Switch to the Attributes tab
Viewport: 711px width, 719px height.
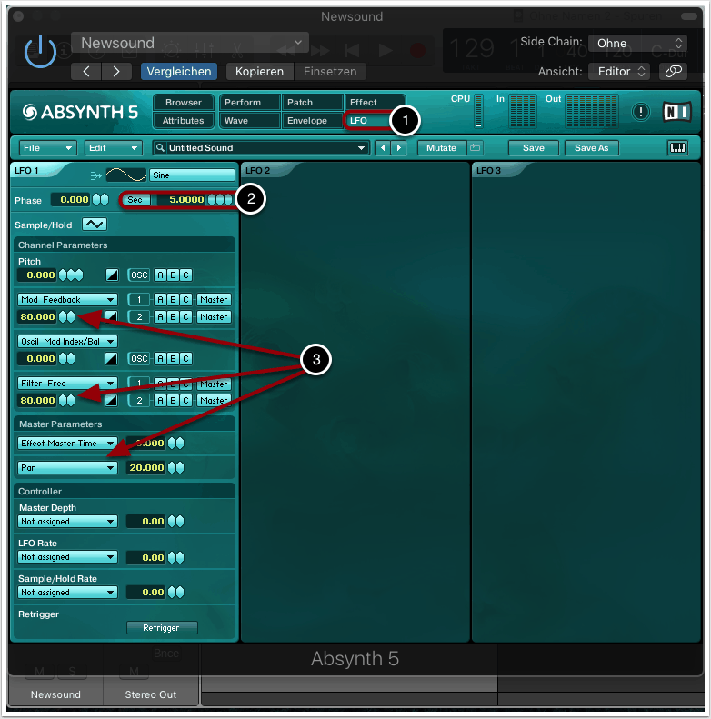[184, 121]
